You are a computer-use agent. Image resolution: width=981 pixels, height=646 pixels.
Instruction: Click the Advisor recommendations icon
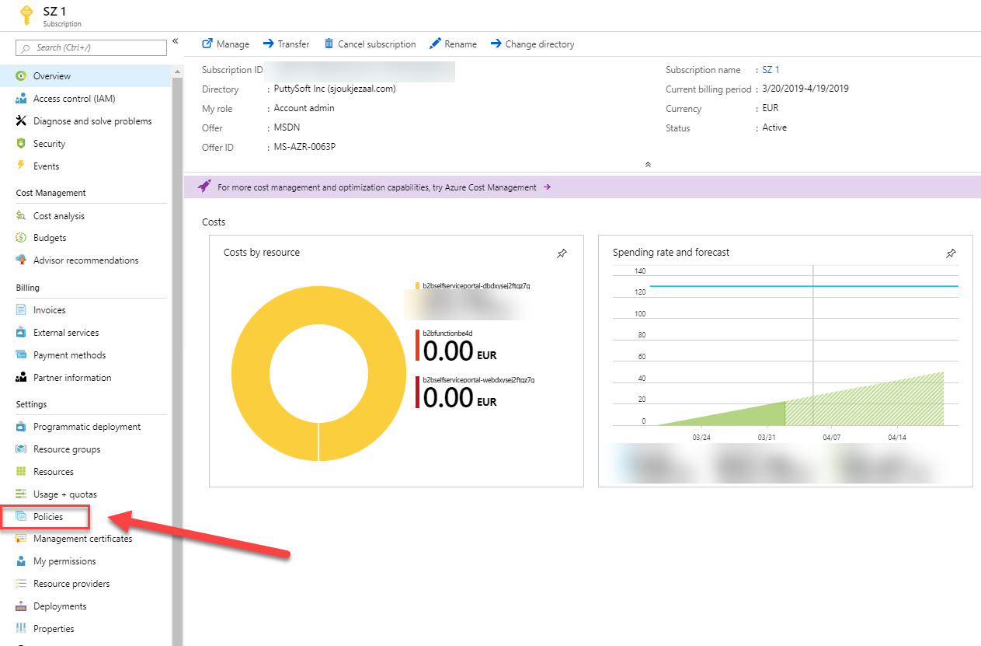(x=21, y=260)
